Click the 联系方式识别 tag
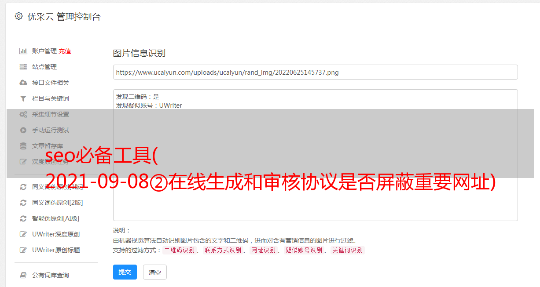Image resolution: width=540 pixels, height=287 pixels. click(223, 250)
